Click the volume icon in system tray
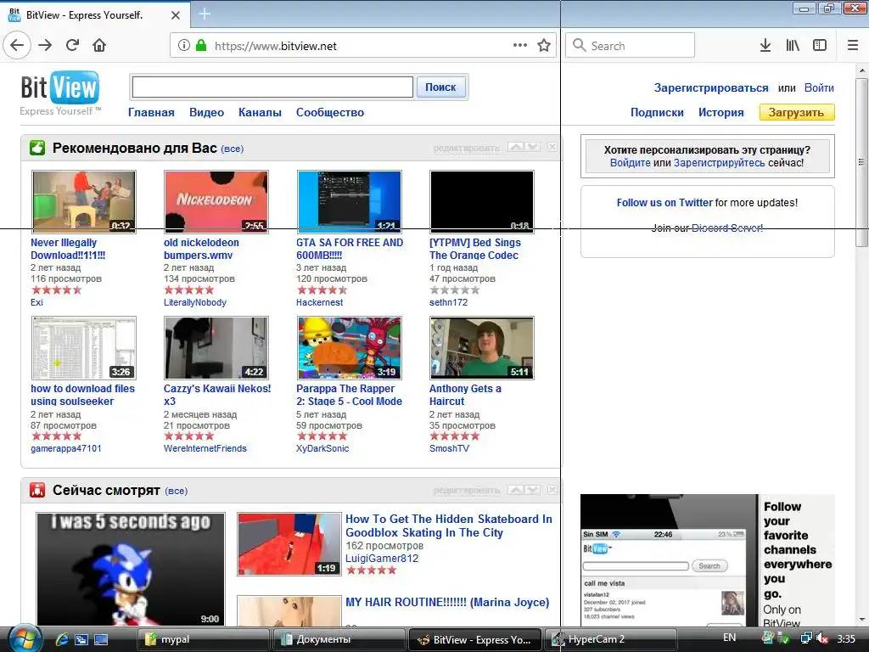869x652 pixels. pyautogui.click(x=822, y=638)
